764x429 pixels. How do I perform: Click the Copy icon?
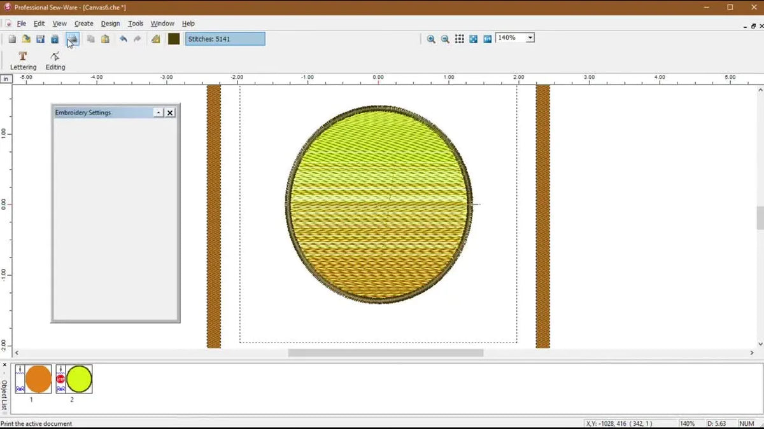[x=90, y=39]
